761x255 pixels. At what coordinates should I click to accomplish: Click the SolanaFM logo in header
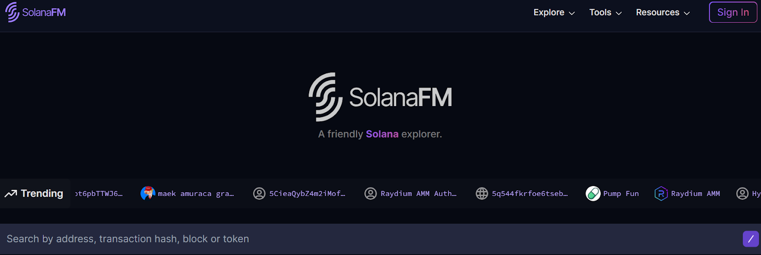pyautogui.click(x=36, y=12)
